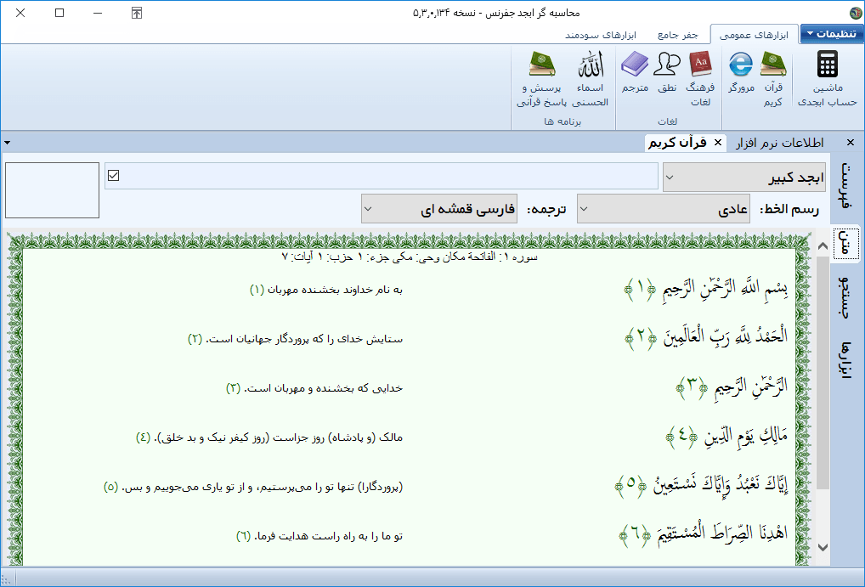Image resolution: width=865 pixels, height=587 pixels.
Task: Click the application logo icon in title bar
Action: point(857,13)
